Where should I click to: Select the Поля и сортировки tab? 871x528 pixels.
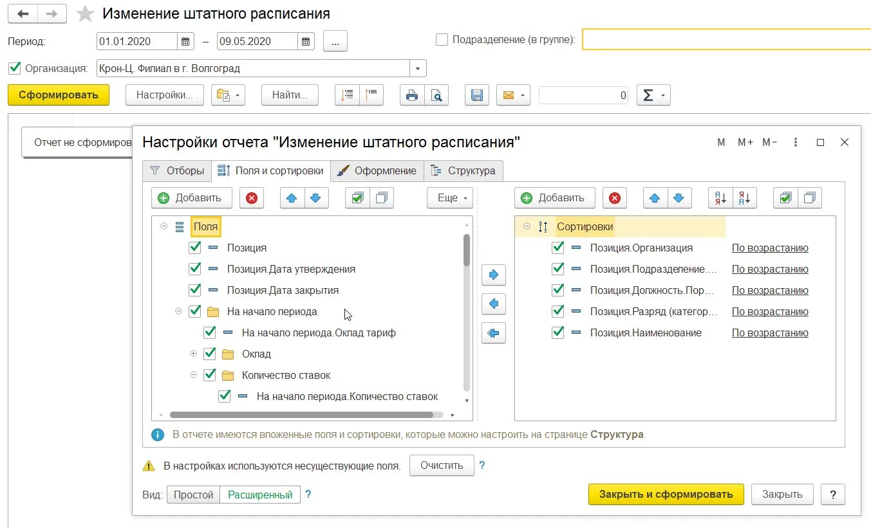pos(271,171)
